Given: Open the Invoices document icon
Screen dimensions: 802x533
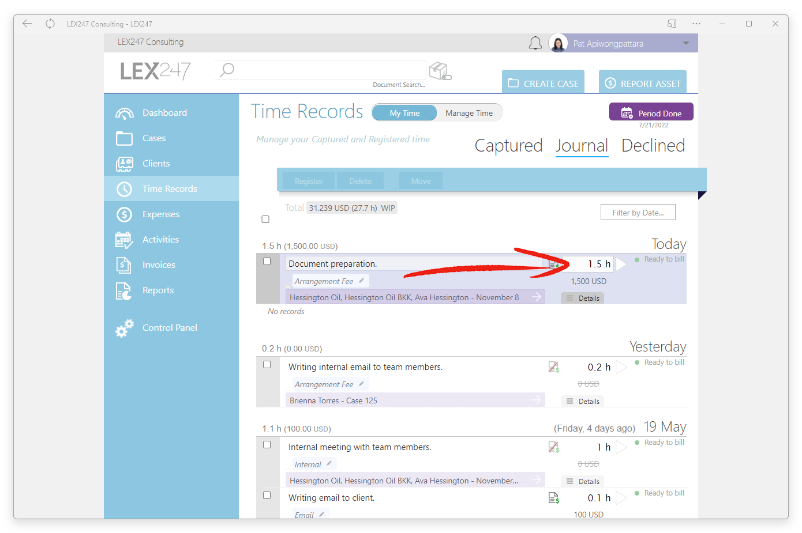Looking at the screenshot, I should coord(124,265).
